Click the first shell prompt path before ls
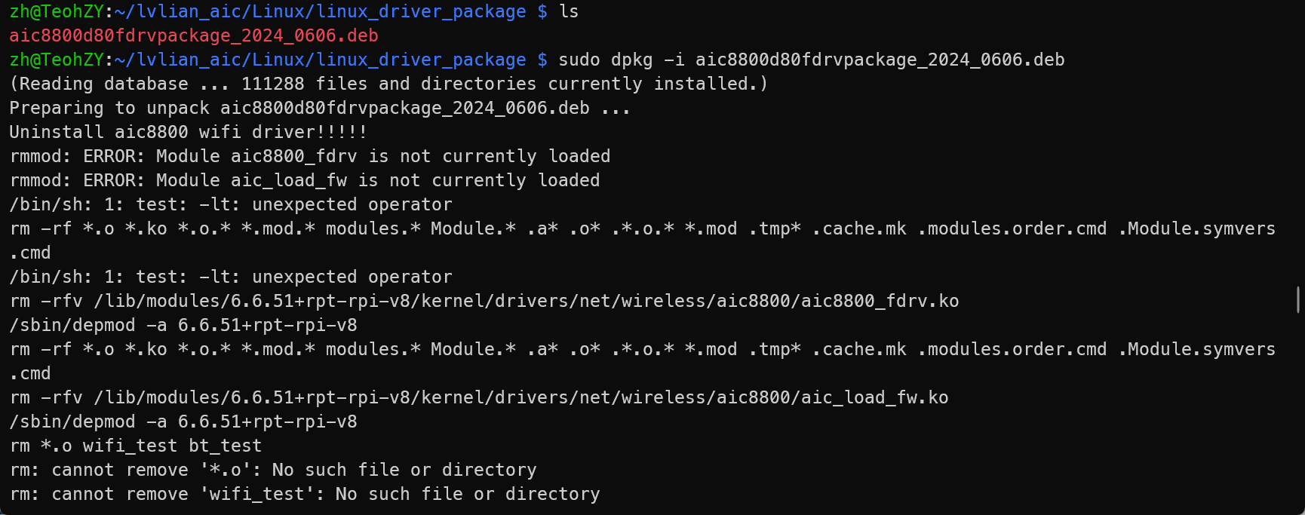 [x=320, y=12]
